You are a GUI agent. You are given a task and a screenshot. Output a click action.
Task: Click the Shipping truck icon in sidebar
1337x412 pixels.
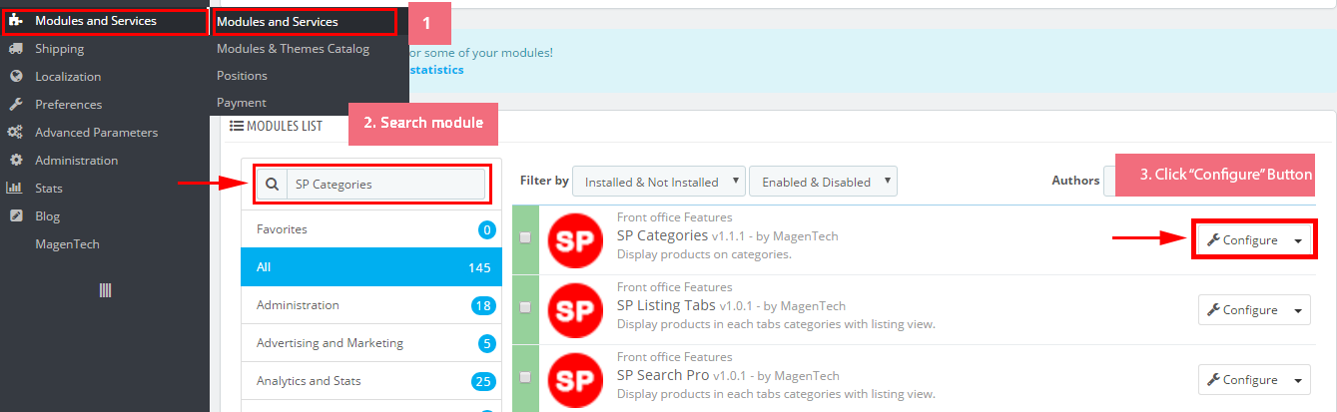pos(16,49)
